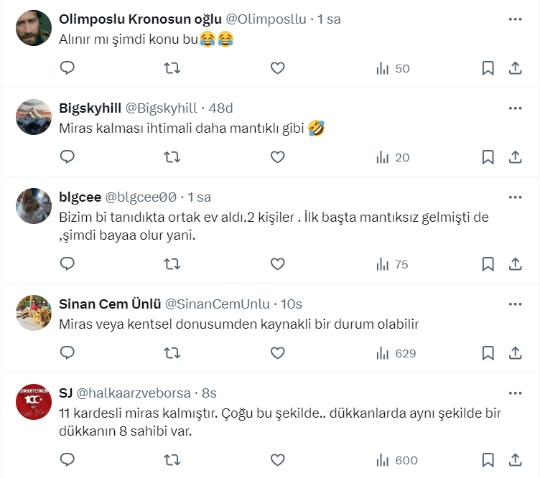Reply to Olimposlu Kronosun oğlu's tweet
Viewport: 540px width, 478px height.
click(x=67, y=68)
